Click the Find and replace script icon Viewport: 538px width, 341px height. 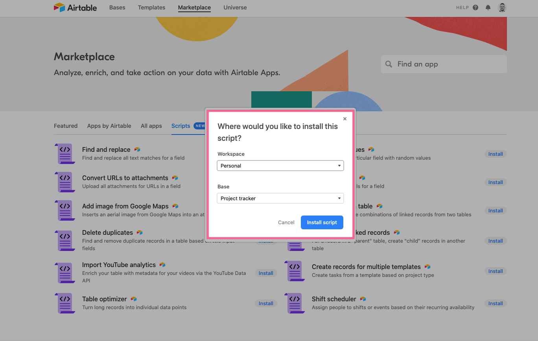coord(64,153)
